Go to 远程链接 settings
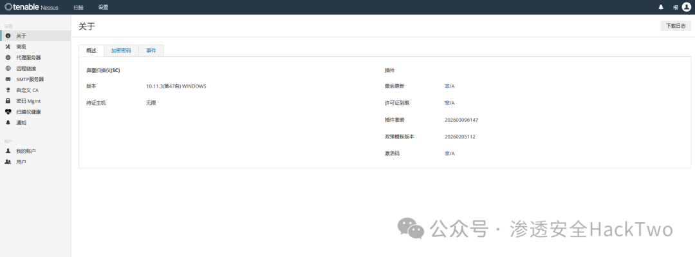 click(35, 68)
